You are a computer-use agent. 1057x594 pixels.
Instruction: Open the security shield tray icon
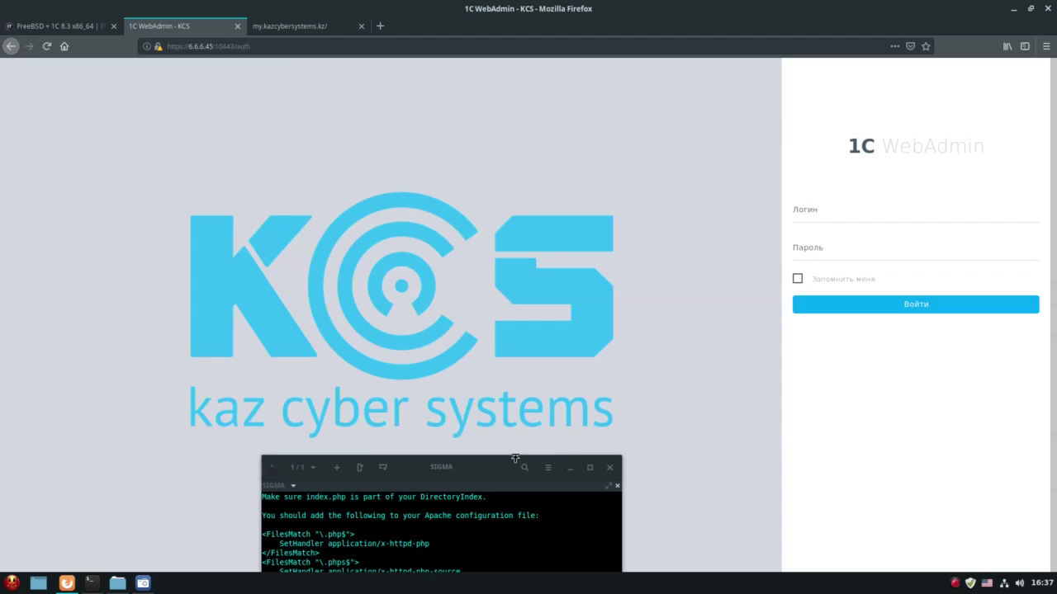tap(970, 582)
